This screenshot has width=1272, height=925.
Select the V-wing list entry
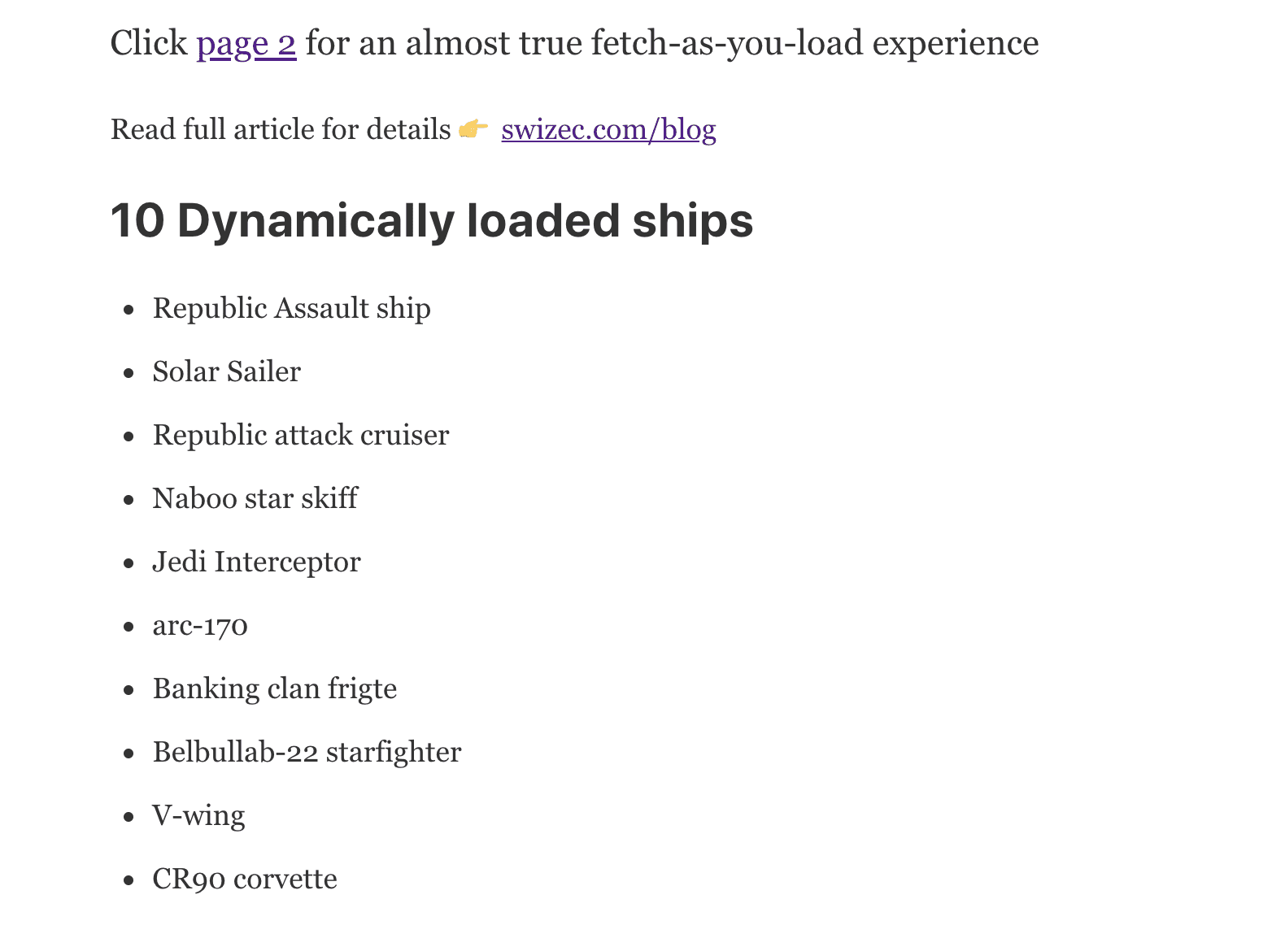tap(198, 816)
